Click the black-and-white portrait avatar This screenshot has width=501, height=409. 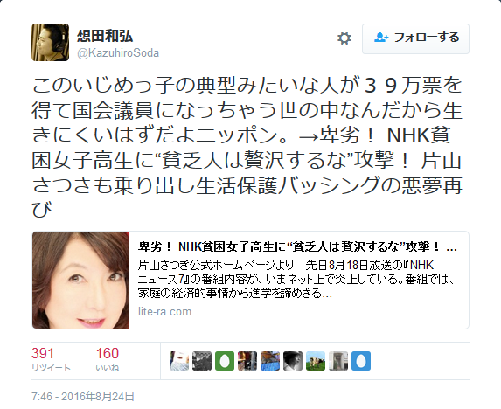point(293,361)
